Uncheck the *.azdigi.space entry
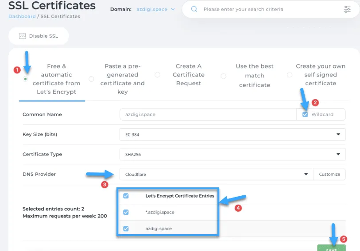This screenshot has height=251, width=360. click(x=126, y=212)
